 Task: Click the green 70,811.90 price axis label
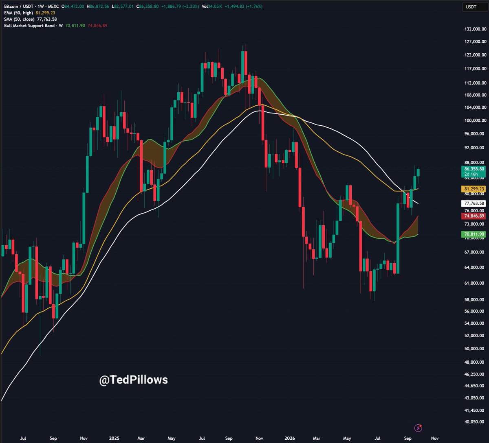[x=474, y=234]
